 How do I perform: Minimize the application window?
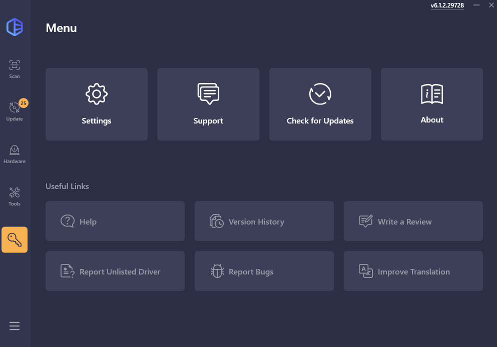click(477, 5)
